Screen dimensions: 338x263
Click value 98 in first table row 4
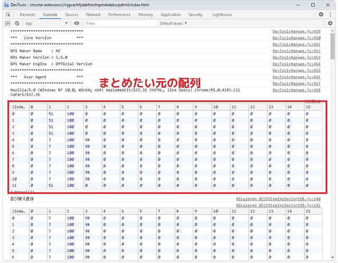pyautogui.click(x=87, y=140)
